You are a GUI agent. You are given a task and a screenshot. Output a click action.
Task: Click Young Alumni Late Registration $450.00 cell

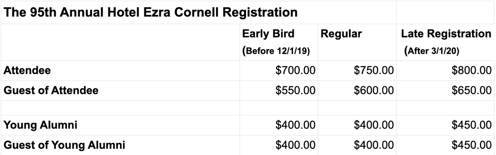tap(446, 125)
